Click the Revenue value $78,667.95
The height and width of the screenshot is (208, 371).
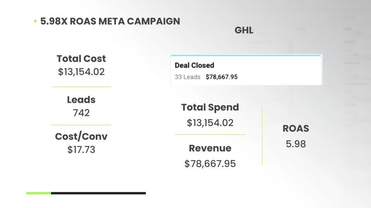click(210, 164)
